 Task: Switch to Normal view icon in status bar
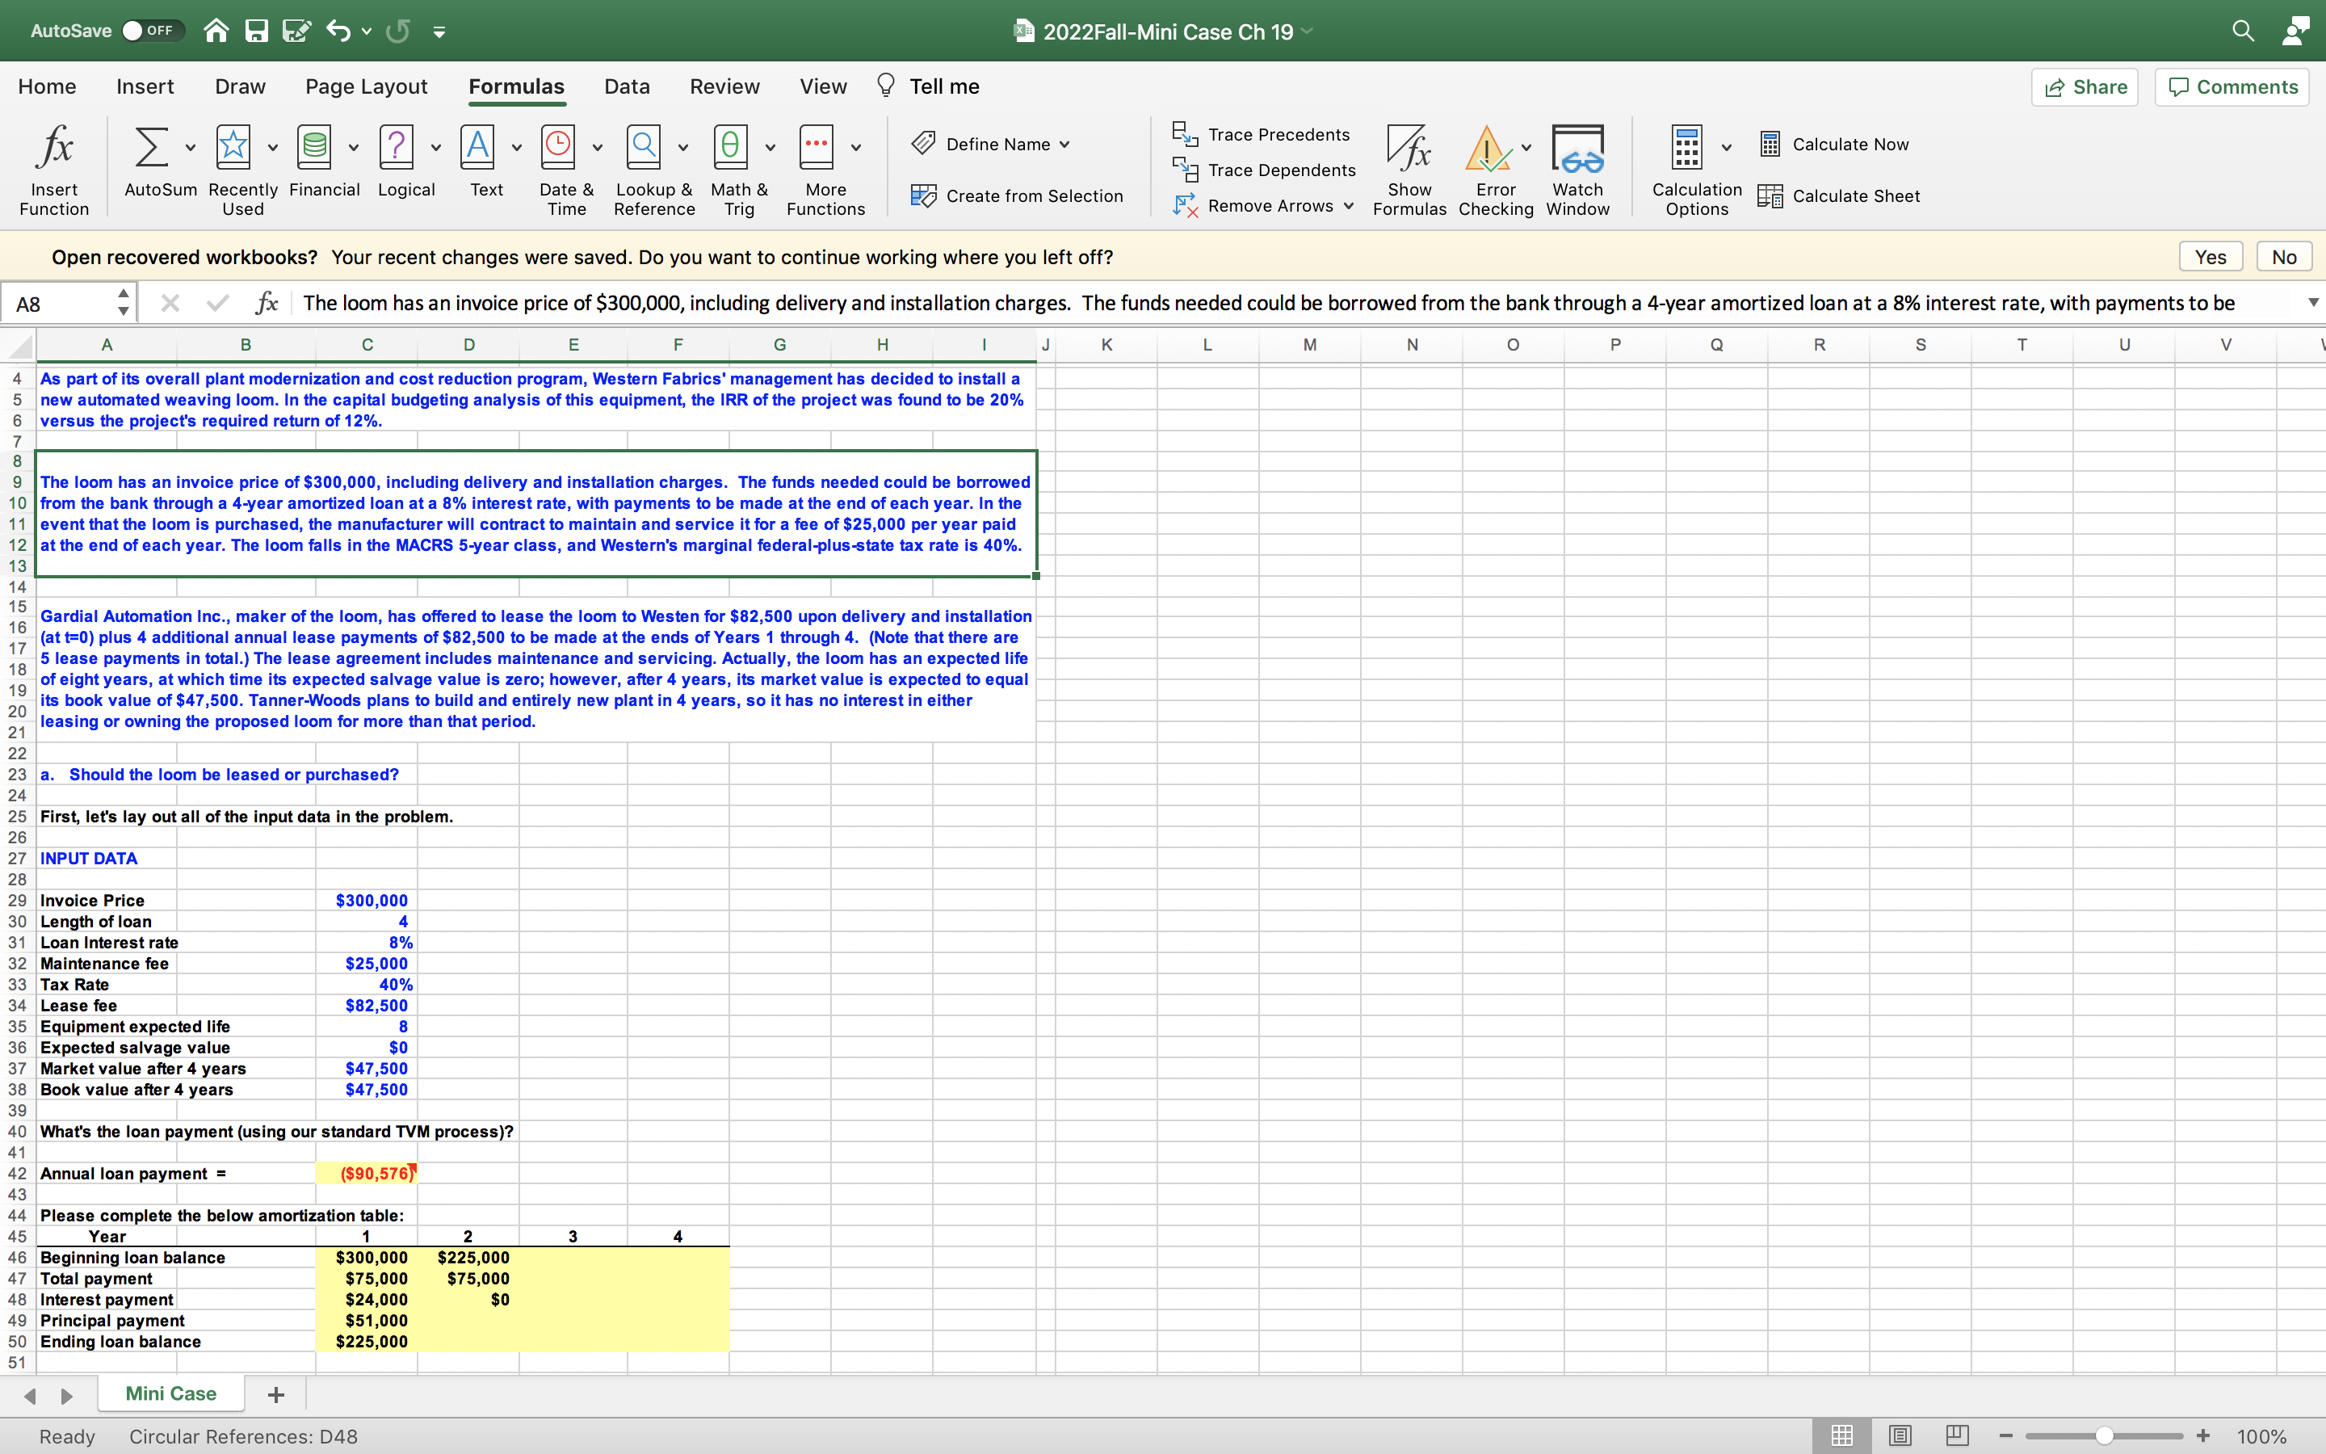pos(1841,1435)
